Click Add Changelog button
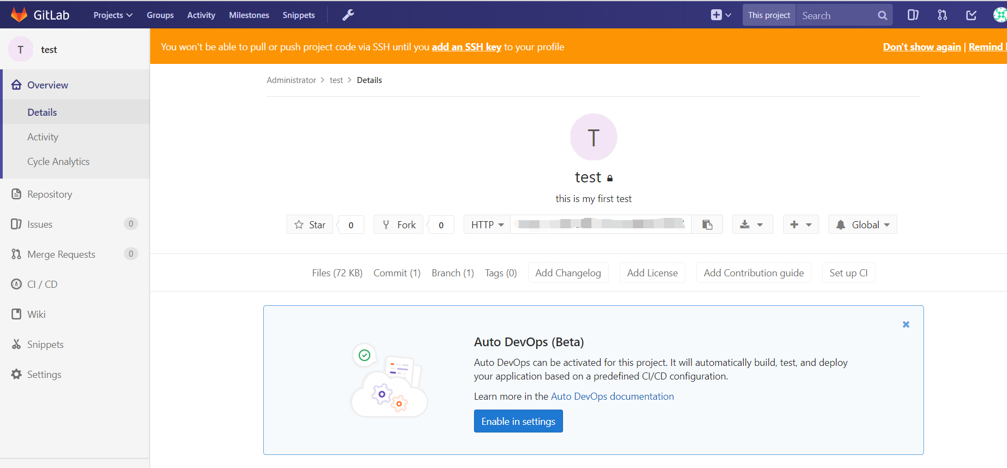The width and height of the screenshot is (1007, 468). pyautogui.click(x=568, y=273)
